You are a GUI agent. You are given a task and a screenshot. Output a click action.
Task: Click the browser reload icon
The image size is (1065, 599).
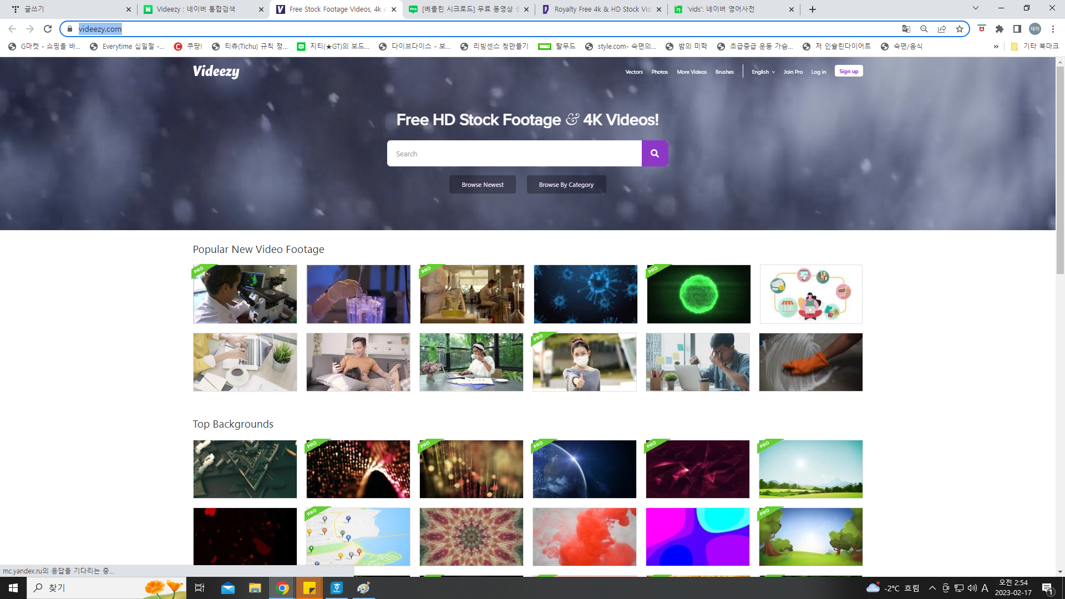48,29
